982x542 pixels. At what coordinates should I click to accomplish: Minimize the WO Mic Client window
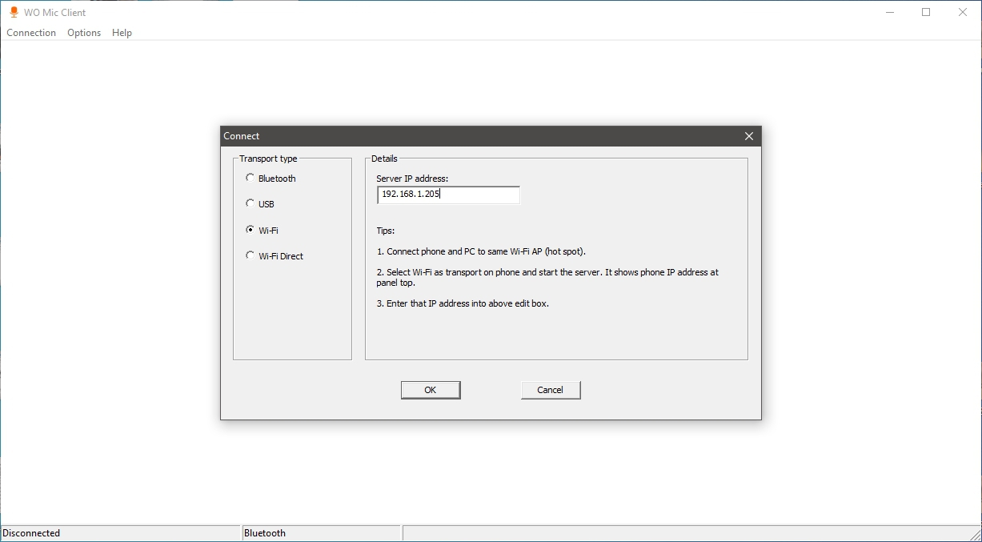890,12
